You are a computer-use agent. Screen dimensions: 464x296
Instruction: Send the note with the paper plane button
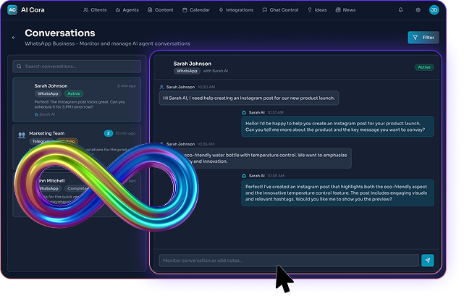pos(428,261)
